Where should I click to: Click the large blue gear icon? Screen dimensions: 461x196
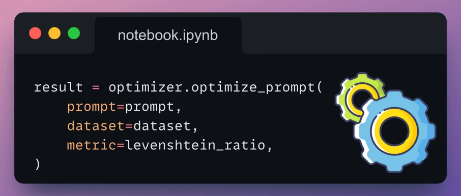(x=394, y=131)
